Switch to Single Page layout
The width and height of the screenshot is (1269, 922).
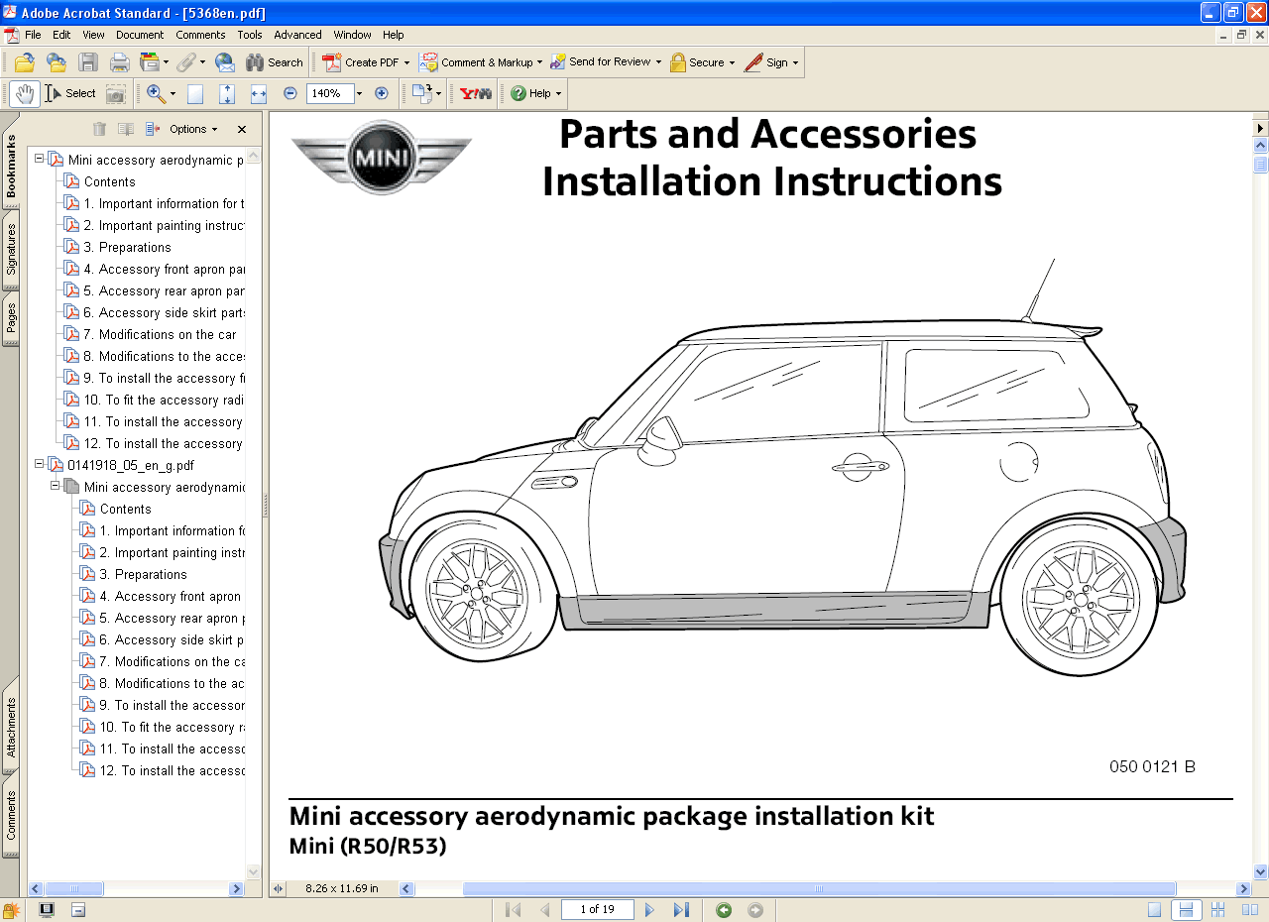1154,910
